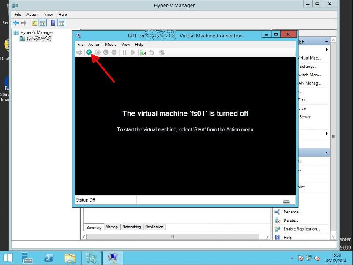353x265 pixels.
Task: Switch to the Summary tab
Action: pyautogui.click(x=94, y=227)
